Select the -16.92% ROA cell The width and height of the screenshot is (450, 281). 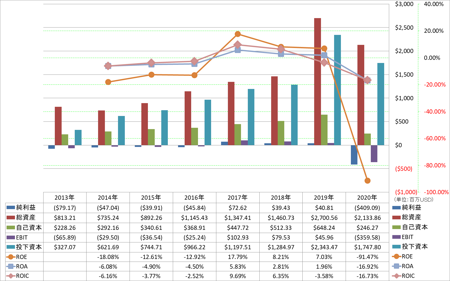point(367,267)
